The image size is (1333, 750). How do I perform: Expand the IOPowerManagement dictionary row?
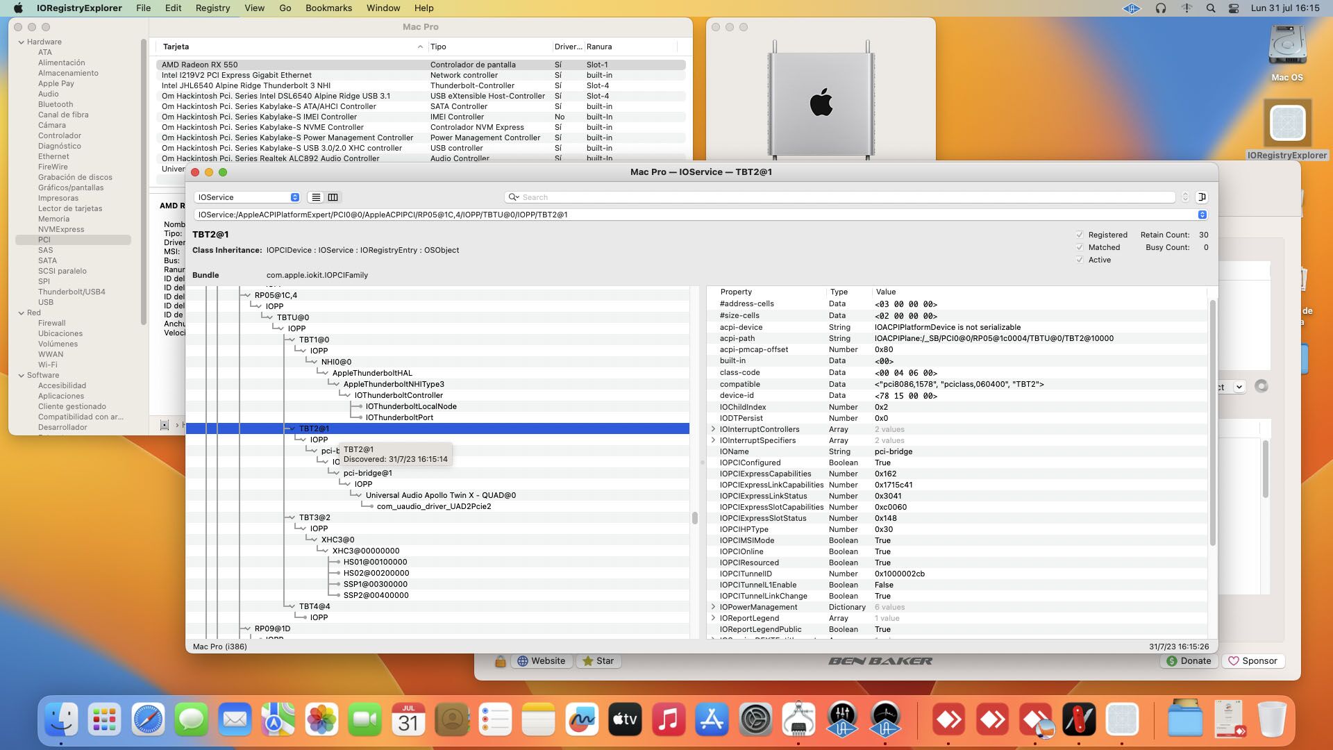click(713, 607)
